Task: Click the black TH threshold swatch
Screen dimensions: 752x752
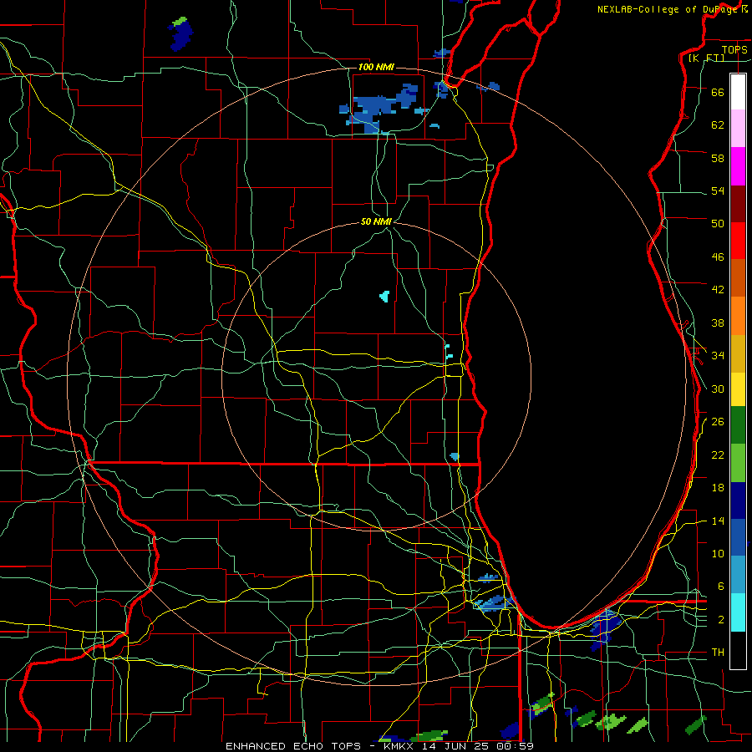Action: tap(738, 650)
